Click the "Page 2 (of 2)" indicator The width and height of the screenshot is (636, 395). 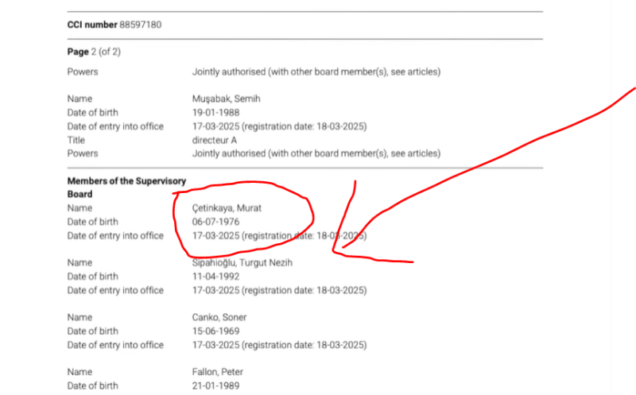click(x=94, y=52)
